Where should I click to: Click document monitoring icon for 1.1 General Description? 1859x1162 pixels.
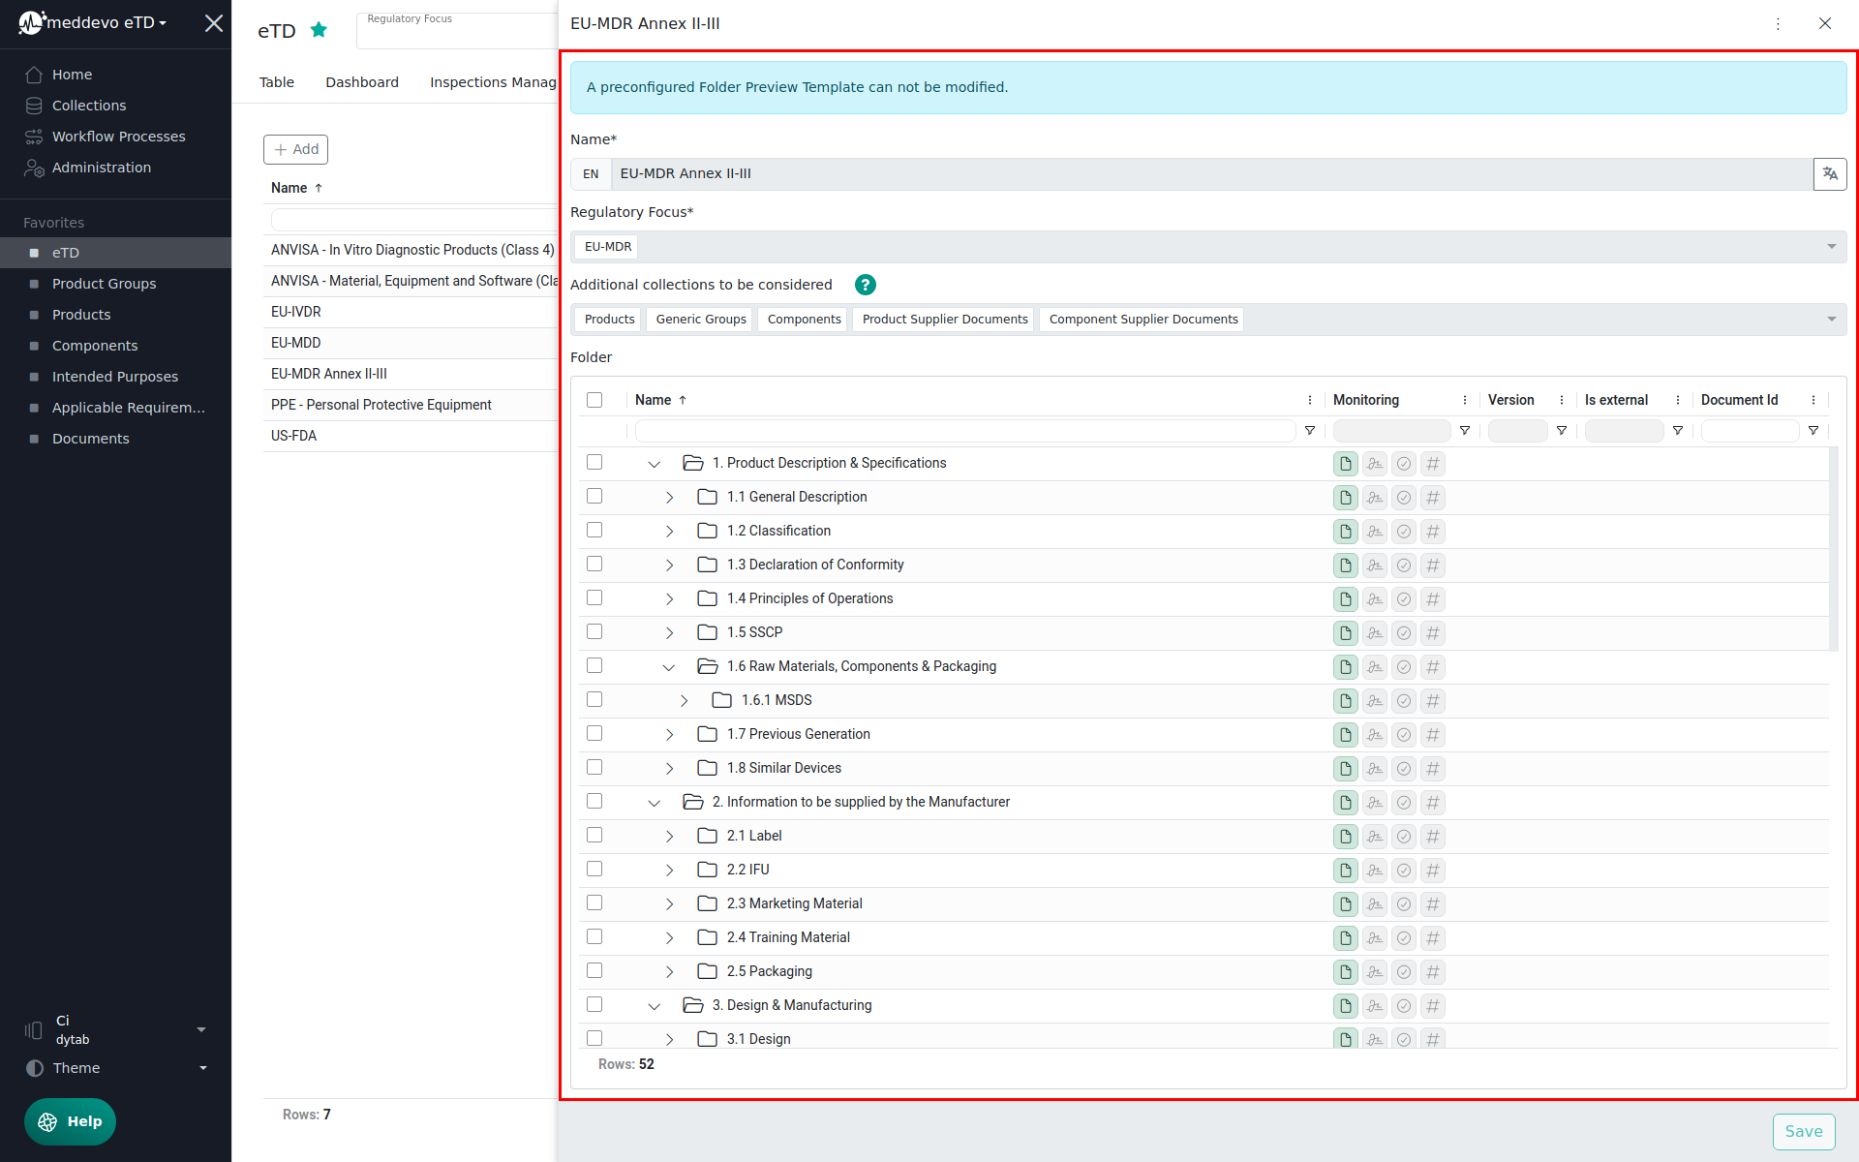point(1345,498)
